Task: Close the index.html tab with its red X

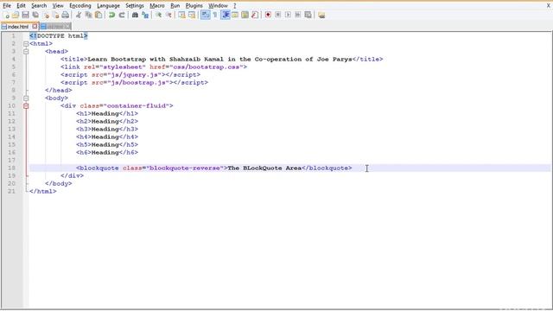Action: coord(35,26)
